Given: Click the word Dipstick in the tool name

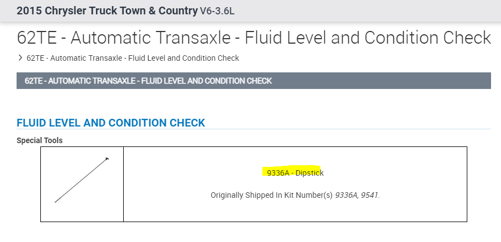Looking at the screenshot, I should 309,173.
